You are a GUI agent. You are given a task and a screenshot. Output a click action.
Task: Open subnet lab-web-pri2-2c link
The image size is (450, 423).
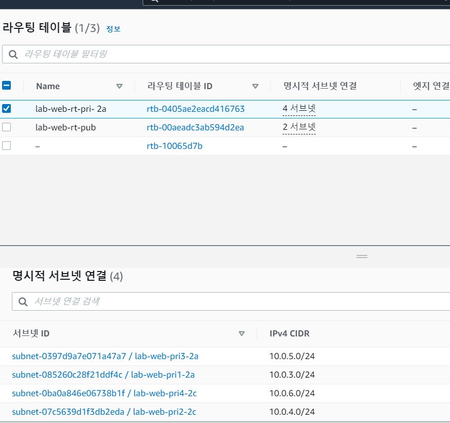pos(104,412)
